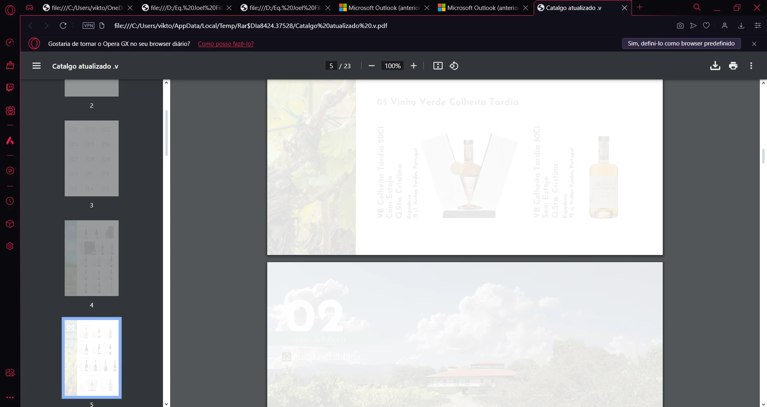This screenshot has width=767, height=407.
Task: Add page to bookmarks heart icon
Action: pyautogui.click(x=706, y=26)
